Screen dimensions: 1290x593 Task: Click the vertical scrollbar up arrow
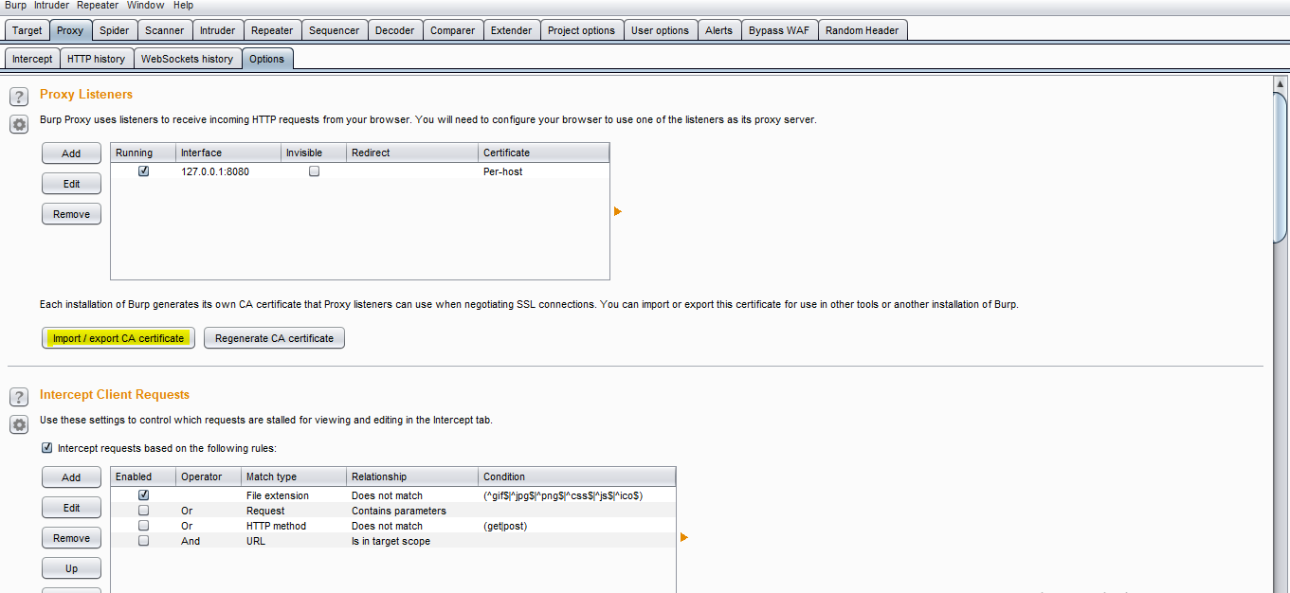coord(1280,84)
